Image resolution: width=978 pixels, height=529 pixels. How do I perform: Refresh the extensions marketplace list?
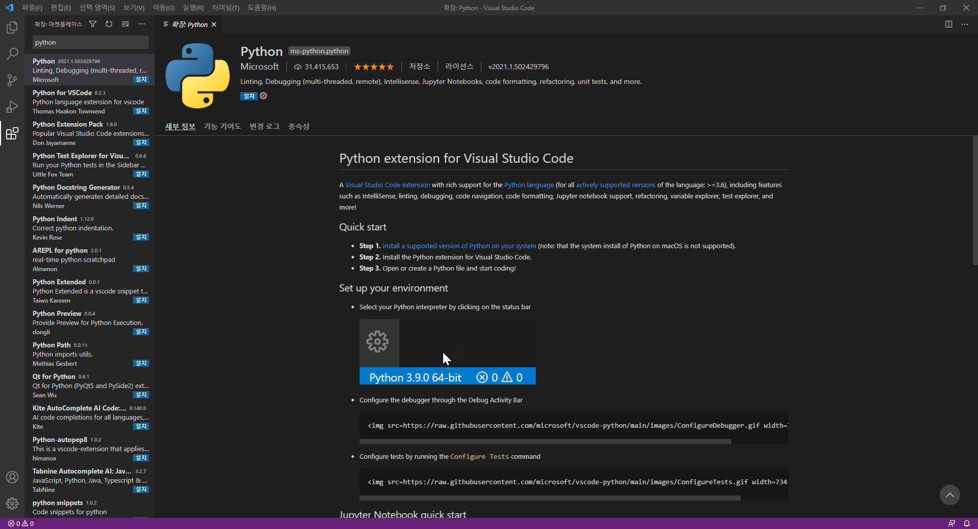coord(109,24)
